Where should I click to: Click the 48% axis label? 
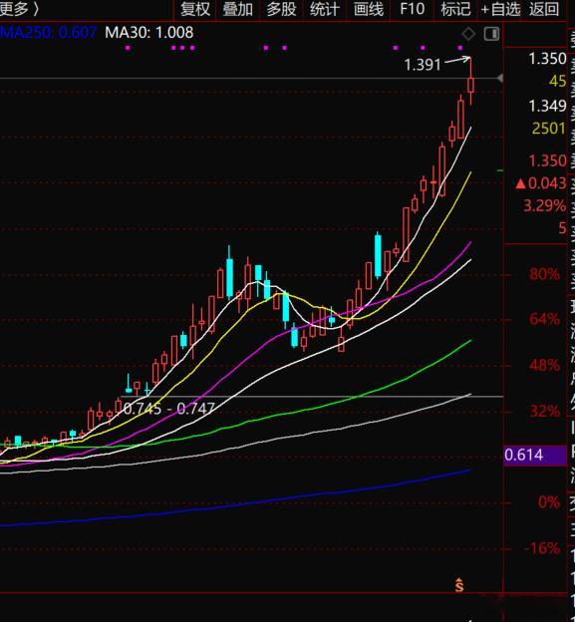tap(544, 365)
